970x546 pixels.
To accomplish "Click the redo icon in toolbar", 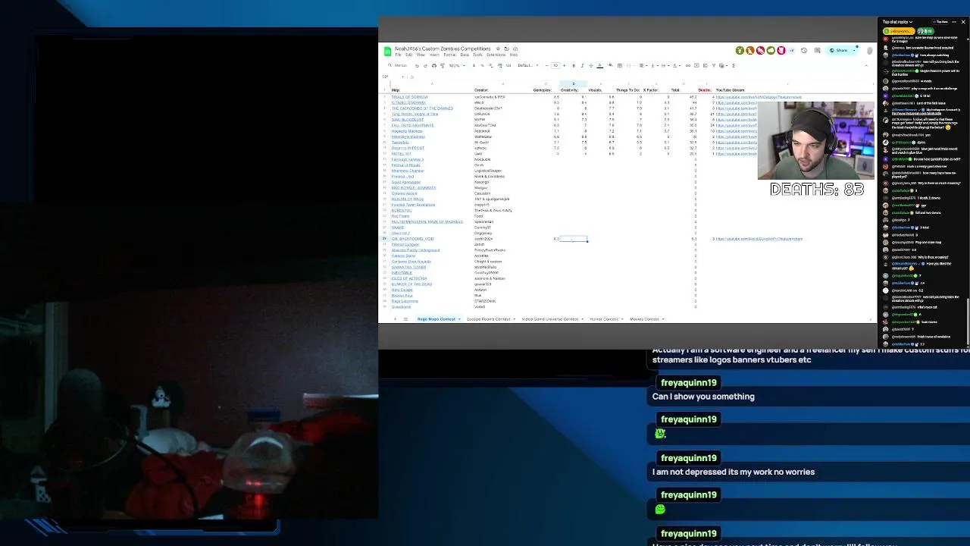I will coord(425,65).
